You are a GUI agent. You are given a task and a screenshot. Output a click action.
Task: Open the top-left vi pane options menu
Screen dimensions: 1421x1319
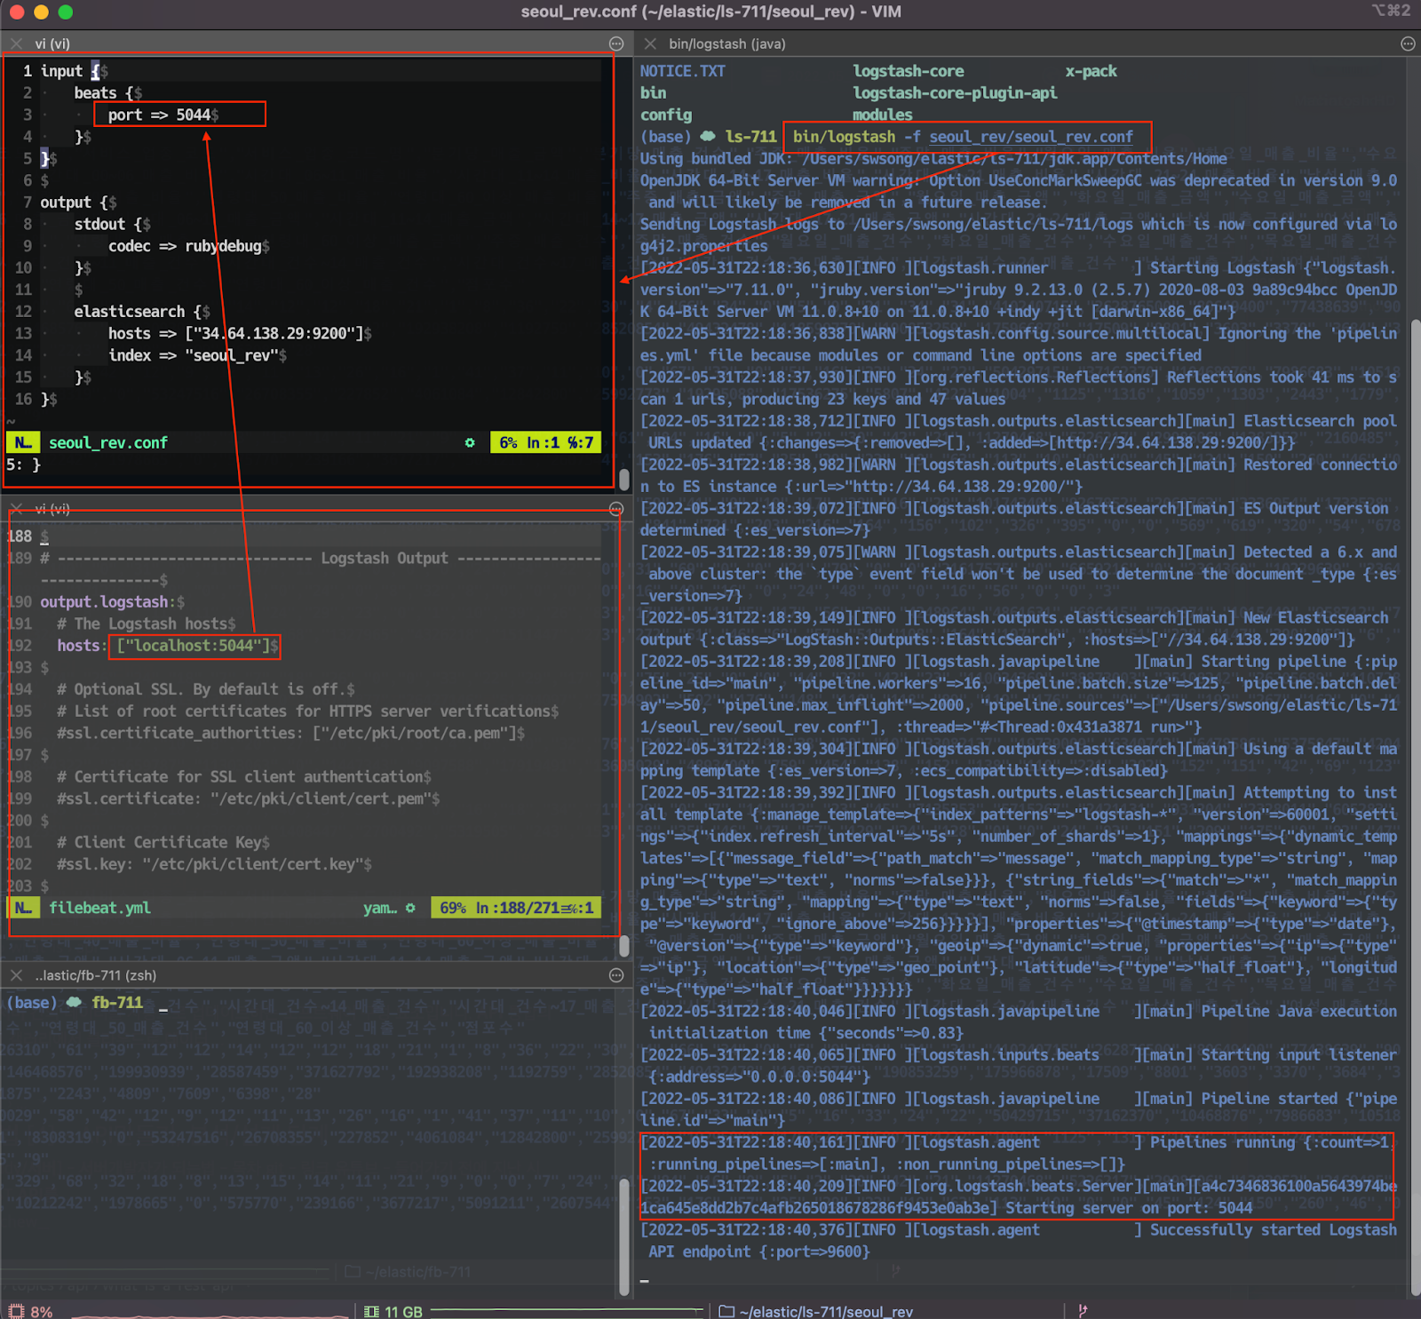[616, 44]
